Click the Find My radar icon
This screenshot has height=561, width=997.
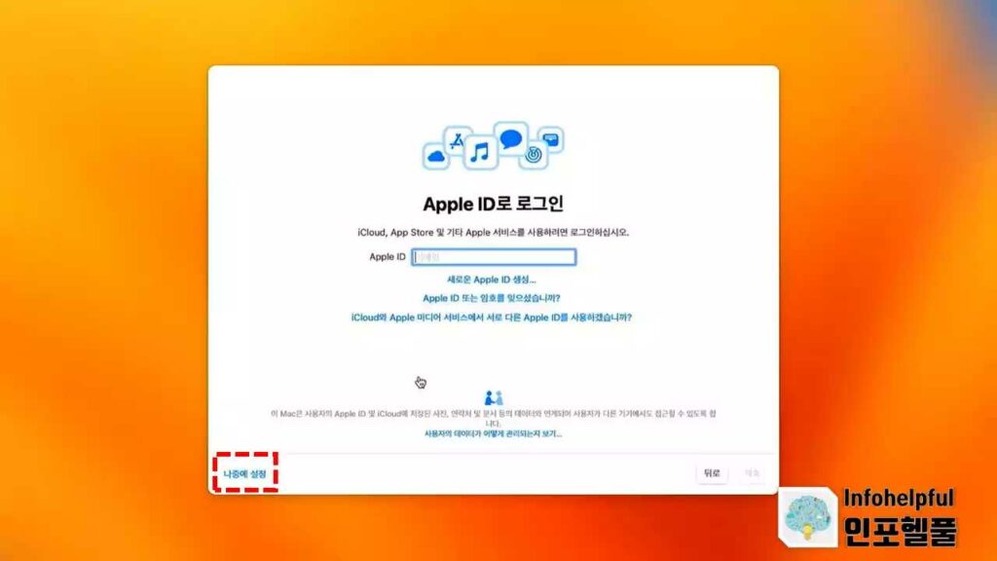534,155
